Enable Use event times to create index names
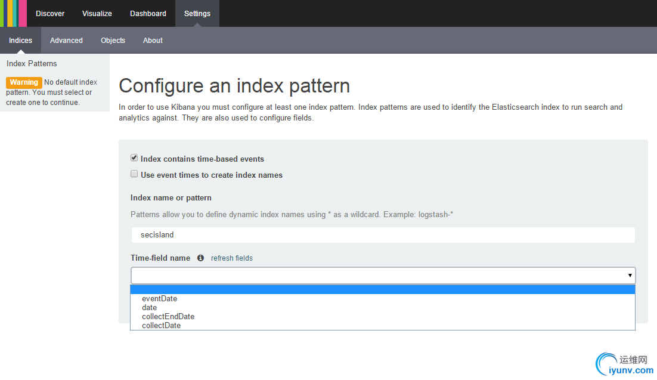 [134, 174]
